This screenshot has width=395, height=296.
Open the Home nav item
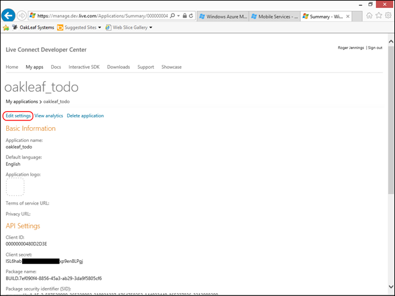pyautogui.click(x=12, y=67)
